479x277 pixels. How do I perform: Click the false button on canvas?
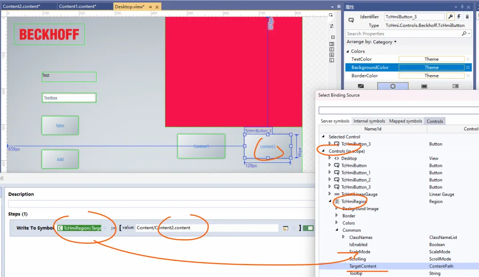coord(60,126)
